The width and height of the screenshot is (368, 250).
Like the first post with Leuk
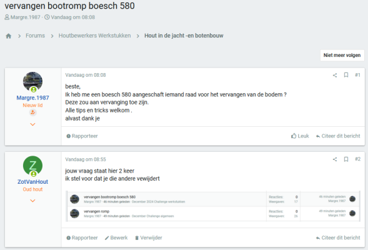[x=300, y=136]
